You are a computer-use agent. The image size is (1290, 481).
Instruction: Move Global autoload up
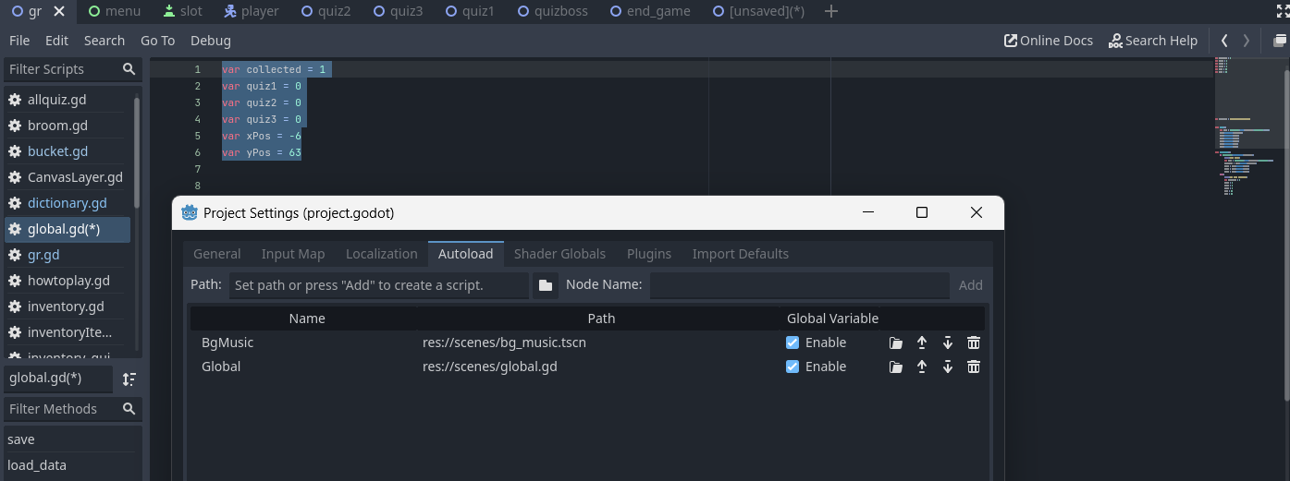921,367
